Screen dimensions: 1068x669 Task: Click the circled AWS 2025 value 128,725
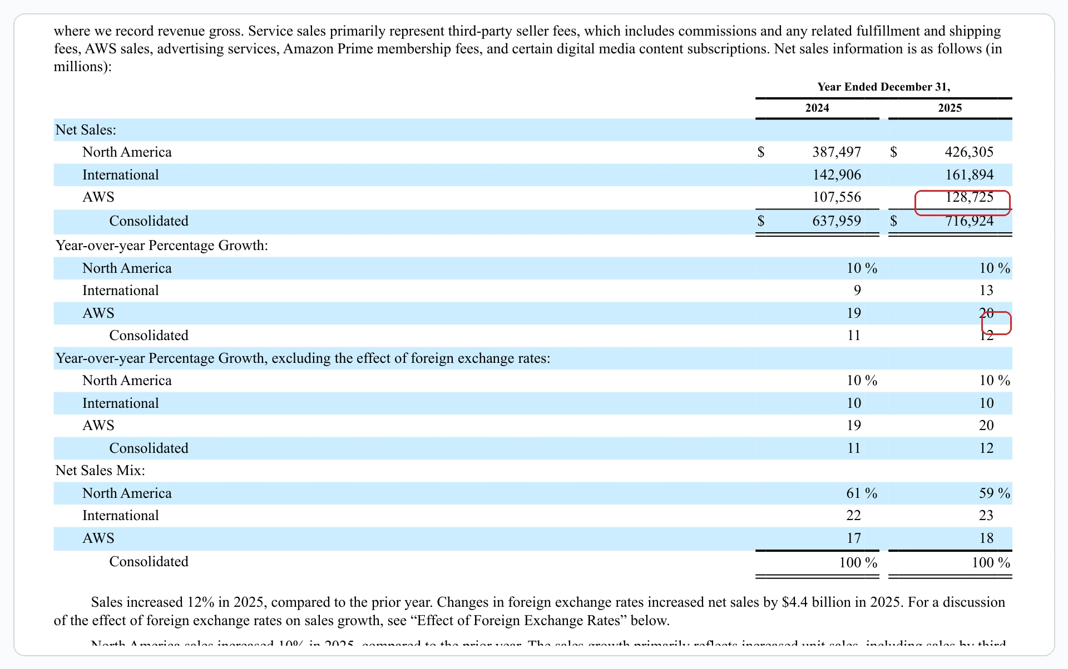[970, 197]
